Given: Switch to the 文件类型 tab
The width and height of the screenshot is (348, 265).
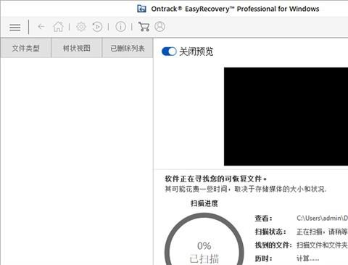Looking at the screenshot, I should (x=26, y=48).
